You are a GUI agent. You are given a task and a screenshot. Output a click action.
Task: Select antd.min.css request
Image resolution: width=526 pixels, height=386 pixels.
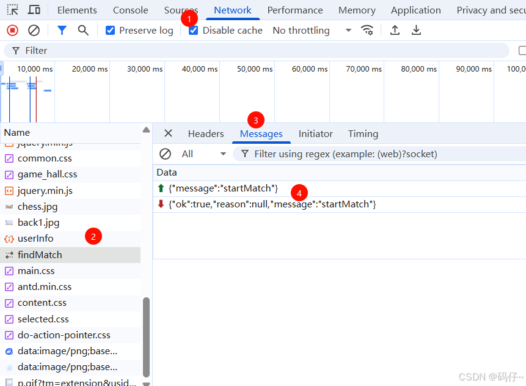tap(70, 287)
